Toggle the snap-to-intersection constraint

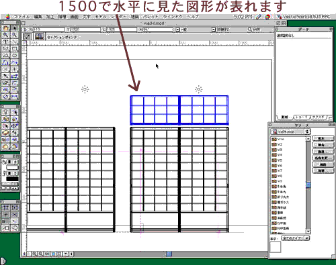(x=14, y=215)
